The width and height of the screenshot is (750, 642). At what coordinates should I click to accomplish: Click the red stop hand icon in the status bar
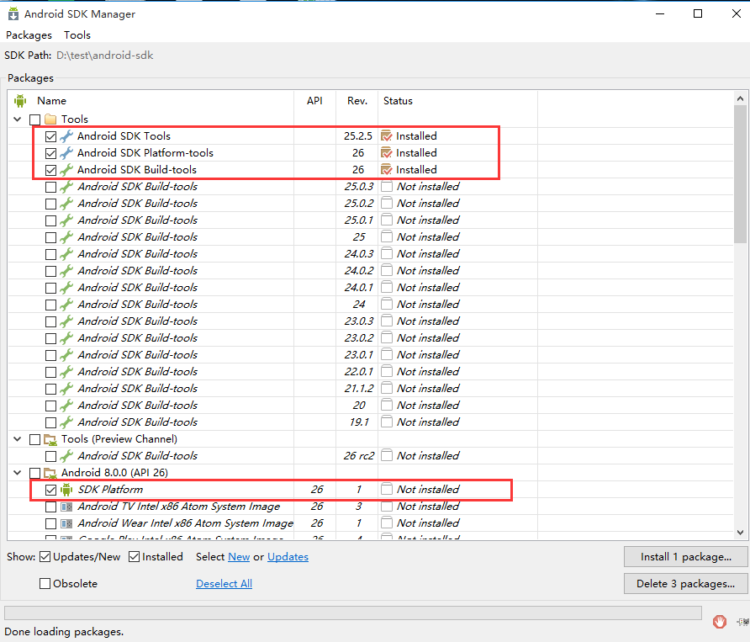pos(720,622)
